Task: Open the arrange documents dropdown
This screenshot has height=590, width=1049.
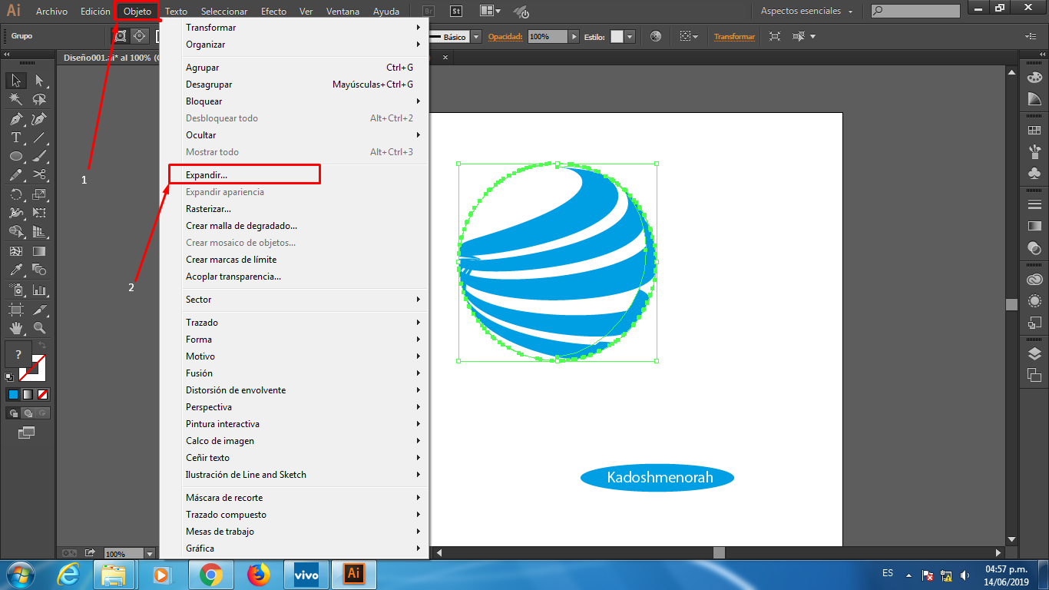Action: point(490,12)
